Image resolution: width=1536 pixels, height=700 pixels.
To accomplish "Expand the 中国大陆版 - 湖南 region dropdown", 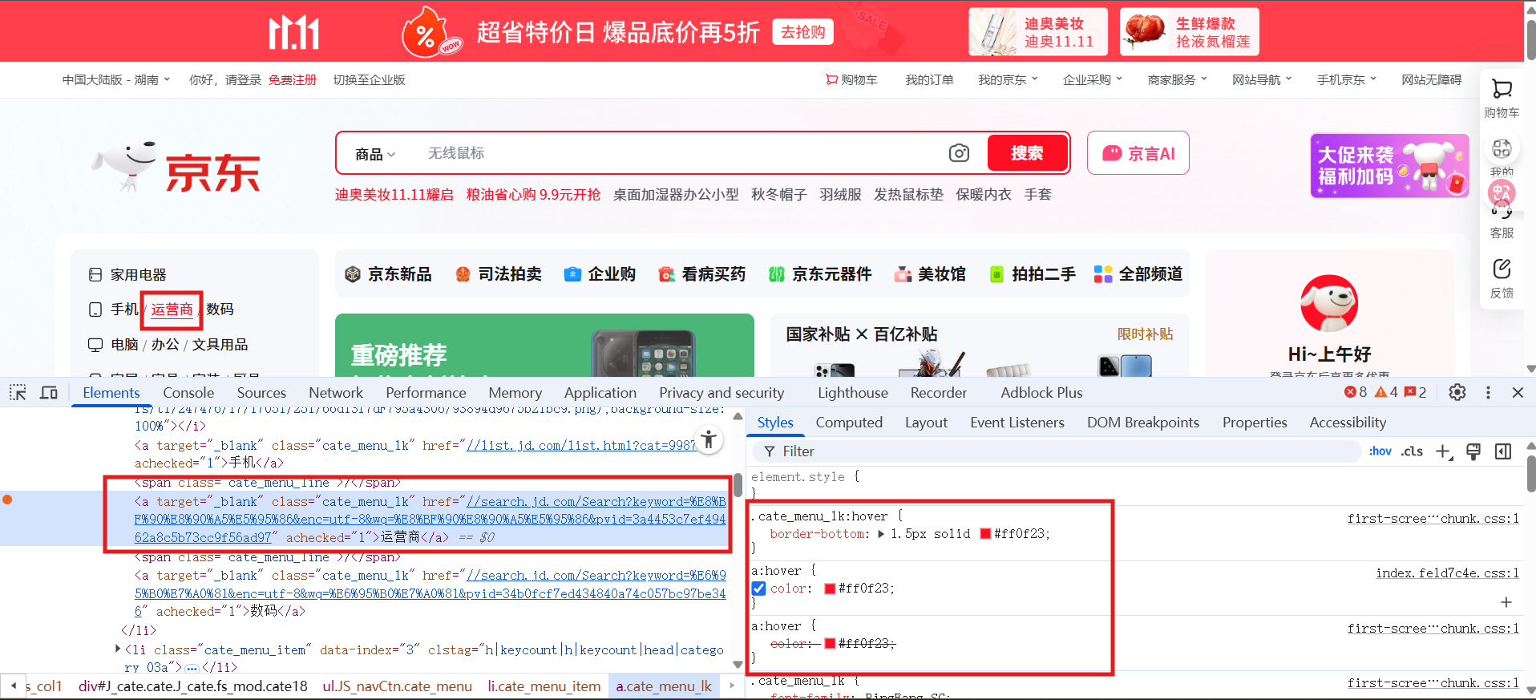I will tap(116, 79).
